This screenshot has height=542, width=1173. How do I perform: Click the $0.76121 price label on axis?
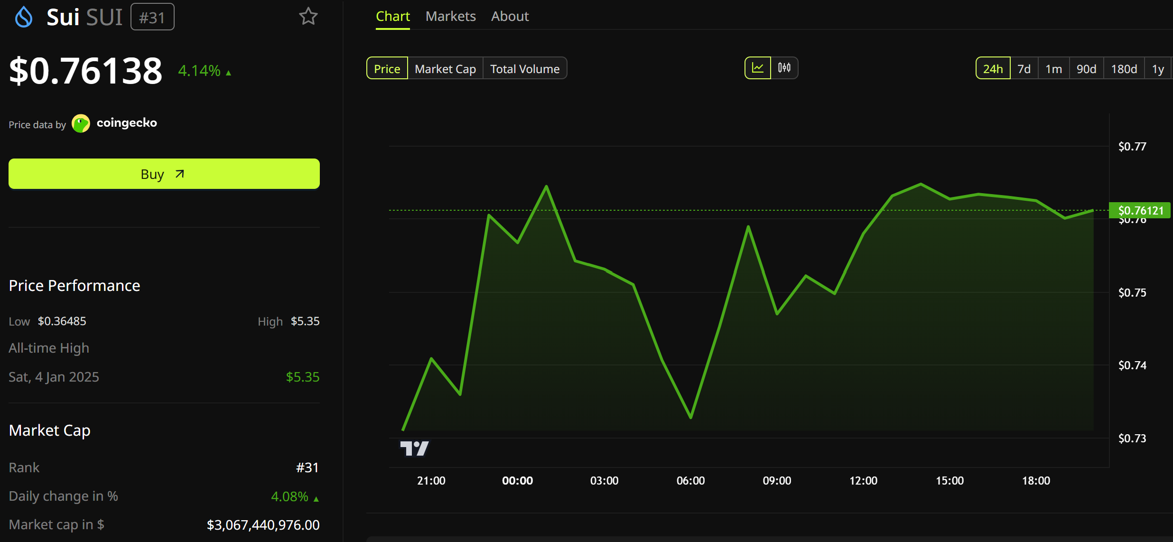point(1140,210)
